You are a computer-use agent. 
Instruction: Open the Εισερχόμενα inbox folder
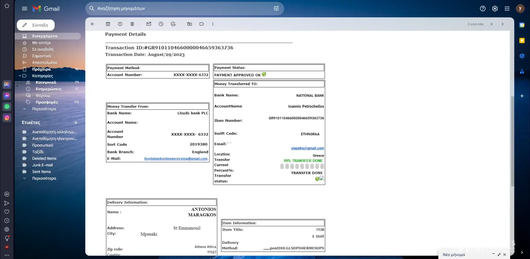(x=45, y=36)
